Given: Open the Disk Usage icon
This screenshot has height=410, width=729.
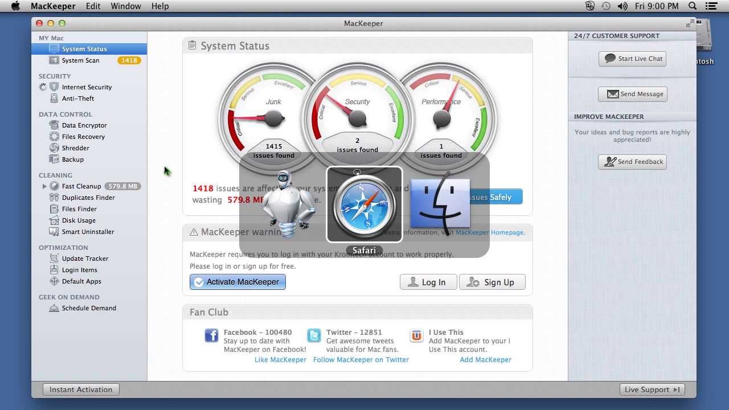Looking at the screenshot, I should point(54,220).
